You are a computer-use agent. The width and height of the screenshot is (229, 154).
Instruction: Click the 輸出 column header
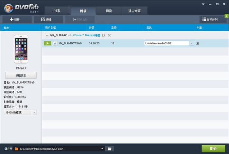click(x=6, y=28)
